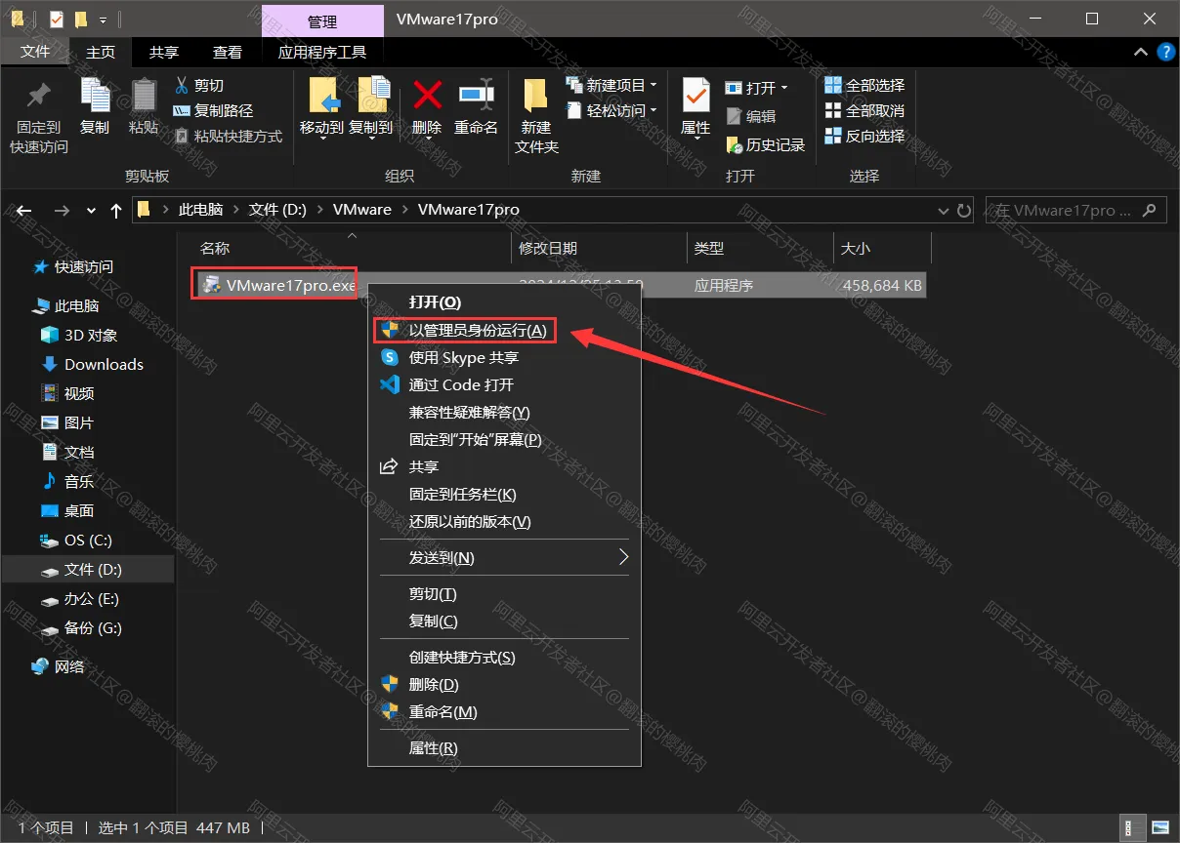The image size is (1180, 843).
Task: Click the blue Help question mark icon
Action: click(x=1165, y=52)
